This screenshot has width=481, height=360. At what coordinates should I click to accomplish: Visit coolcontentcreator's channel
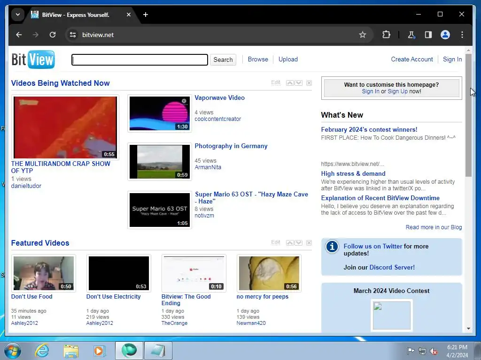pos(218,119)
